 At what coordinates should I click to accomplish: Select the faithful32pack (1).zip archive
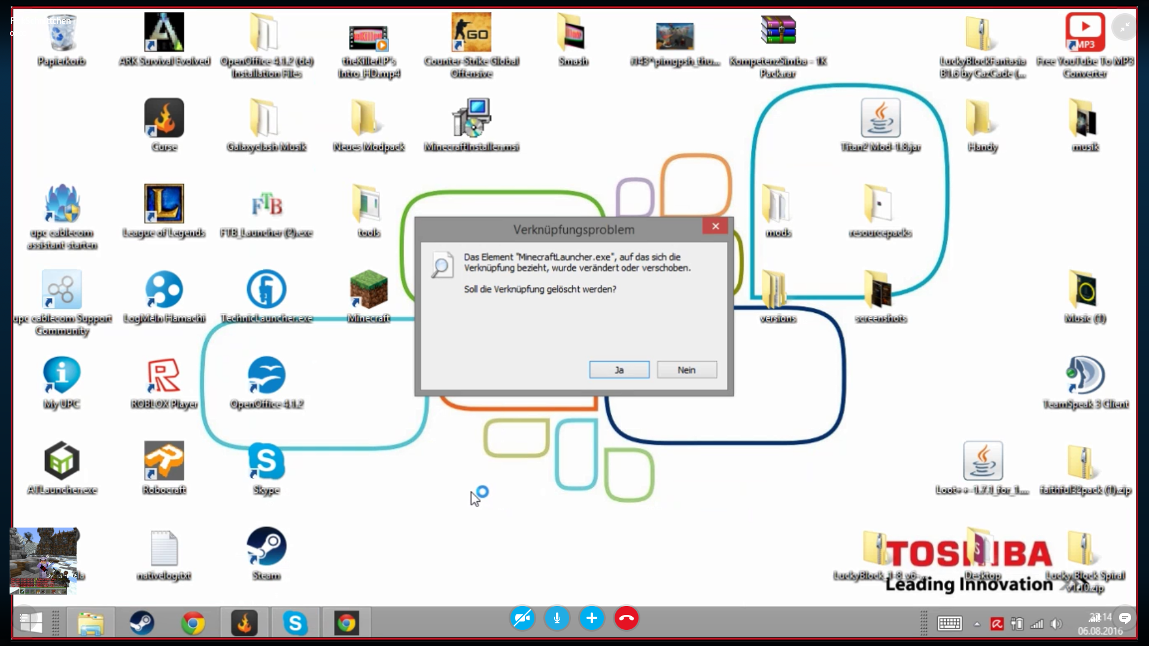pyautogui.click(x=1085, y=468)
